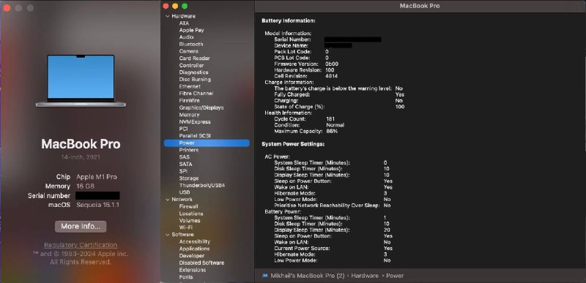Select ATA in the sidebar
Viewport: 586px width, 283px height.
click(x=184, y=23)
